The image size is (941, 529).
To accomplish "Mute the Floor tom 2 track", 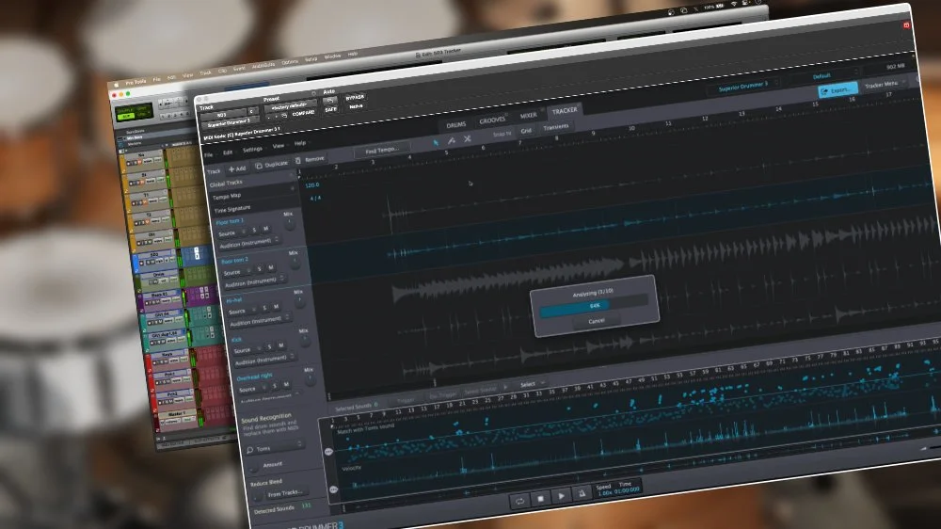I will point(271,268).
